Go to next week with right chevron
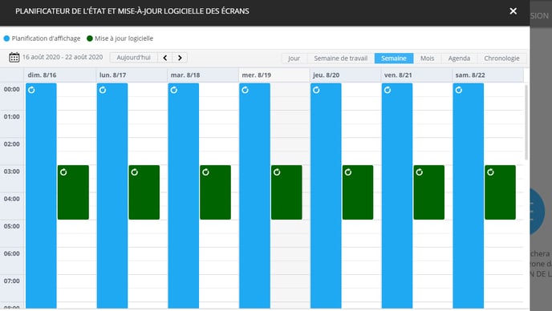The height and width of the screenshot is (311, 552). point(180,58)
